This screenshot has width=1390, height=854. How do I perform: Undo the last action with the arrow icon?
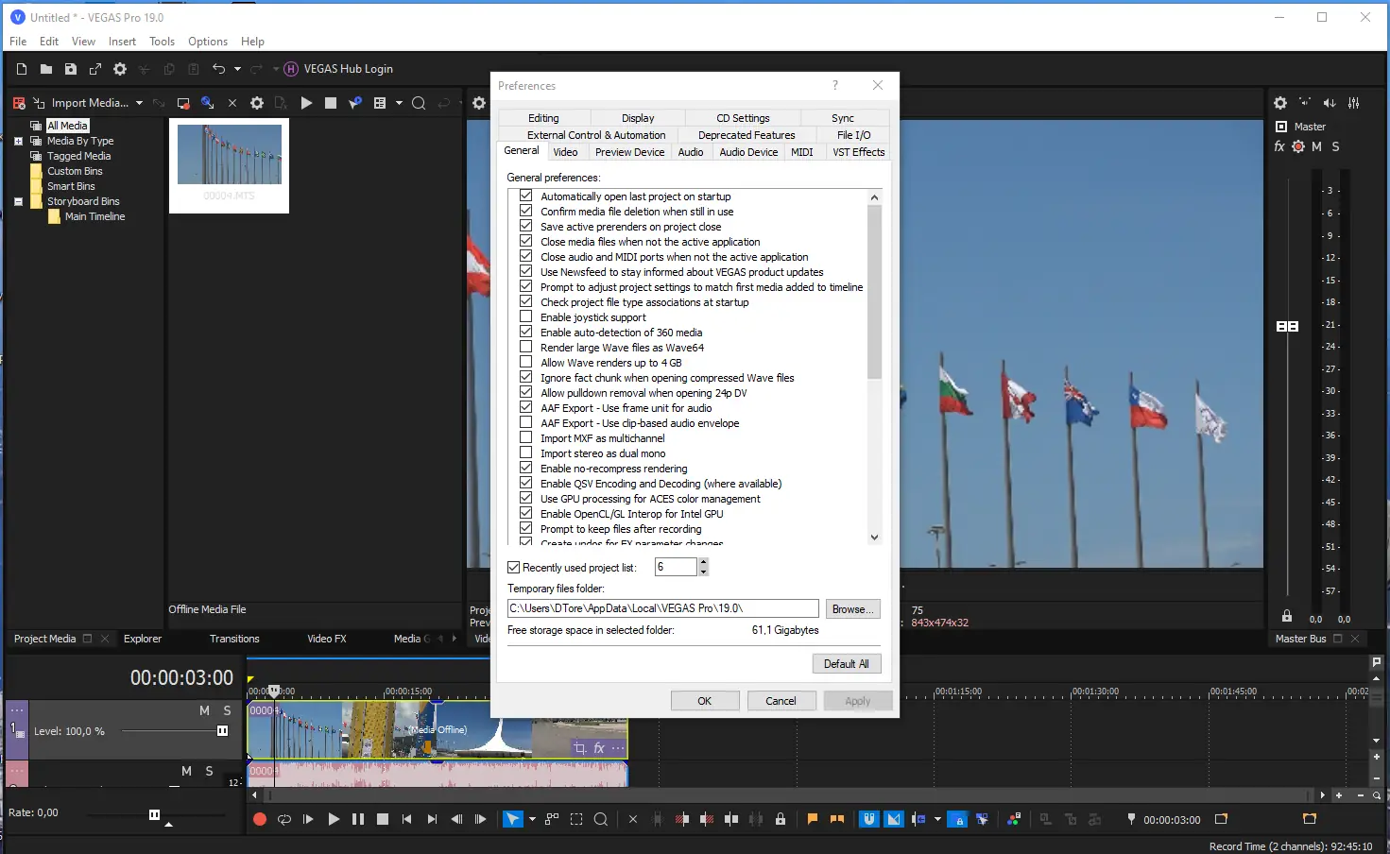(x=218, y=69)
